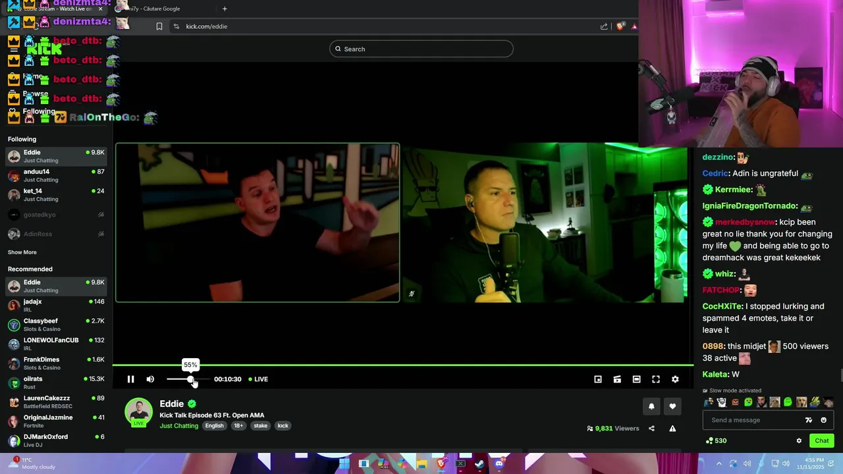The image size is (843, 474).
Task: Open offline goatedkyo channel
Action: click(x=56, y=215)
